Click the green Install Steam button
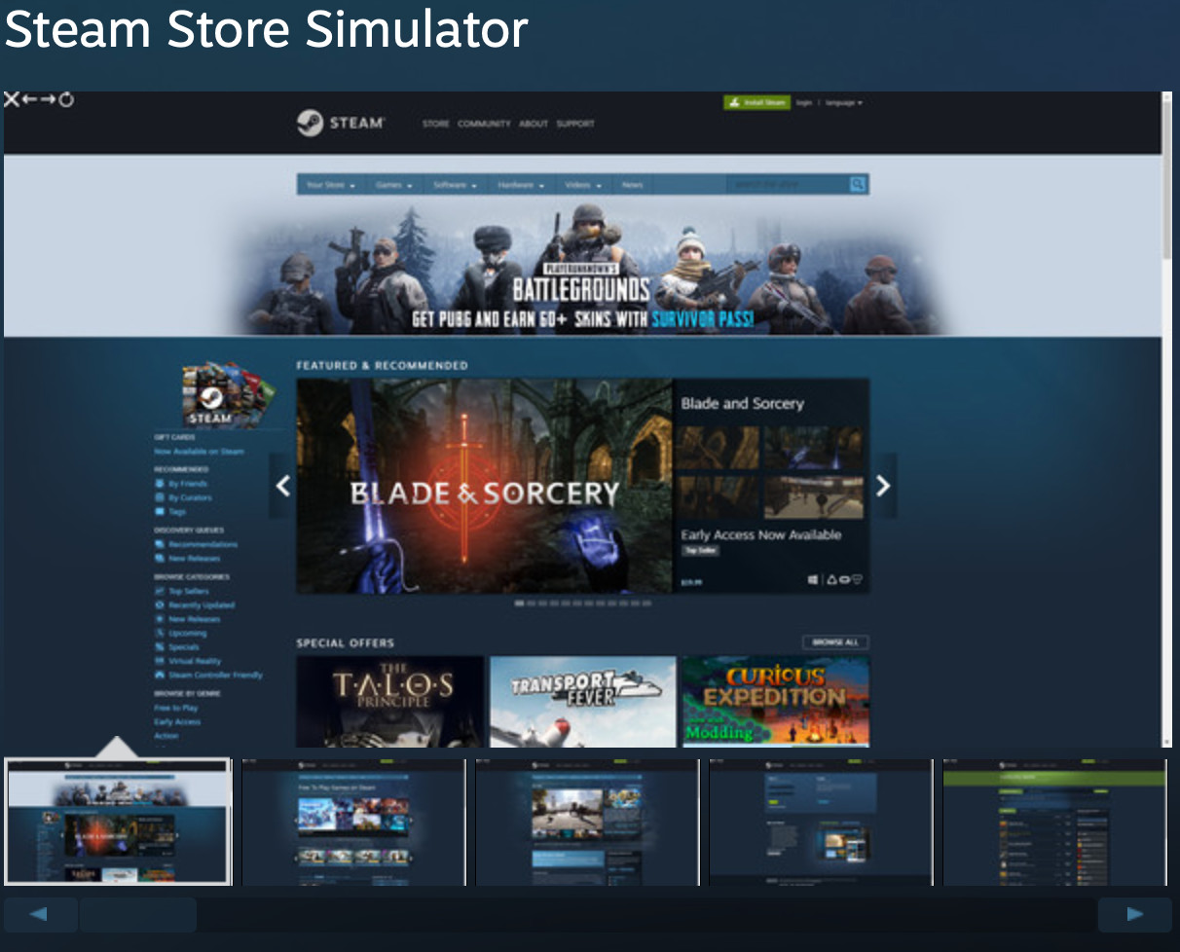The width and height of the screenshot is (1180, 952). 757,102
